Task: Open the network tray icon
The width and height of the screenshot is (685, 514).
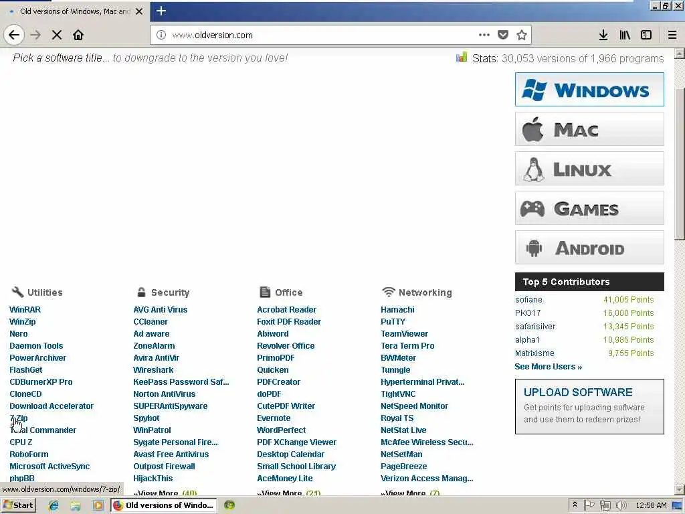Action: coord(605,505)
